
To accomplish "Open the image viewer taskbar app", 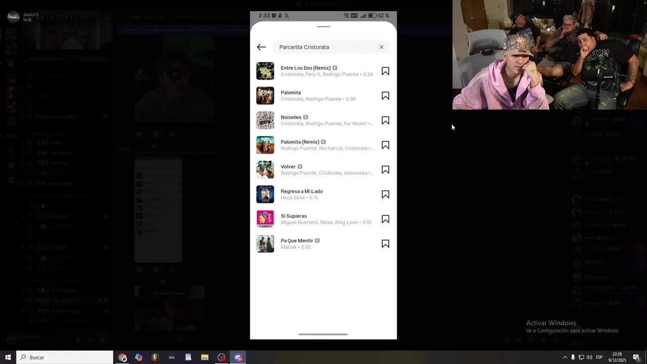I will pos(188,357).
